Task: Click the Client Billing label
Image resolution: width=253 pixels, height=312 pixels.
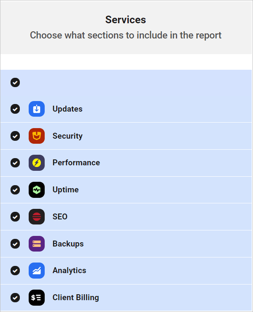Action: click(x=76, y=298)
